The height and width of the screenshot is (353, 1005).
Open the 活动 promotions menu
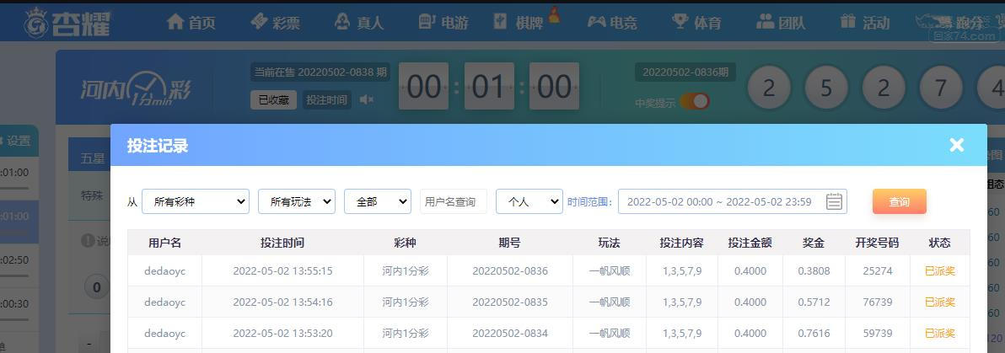[x=865, y=23]
